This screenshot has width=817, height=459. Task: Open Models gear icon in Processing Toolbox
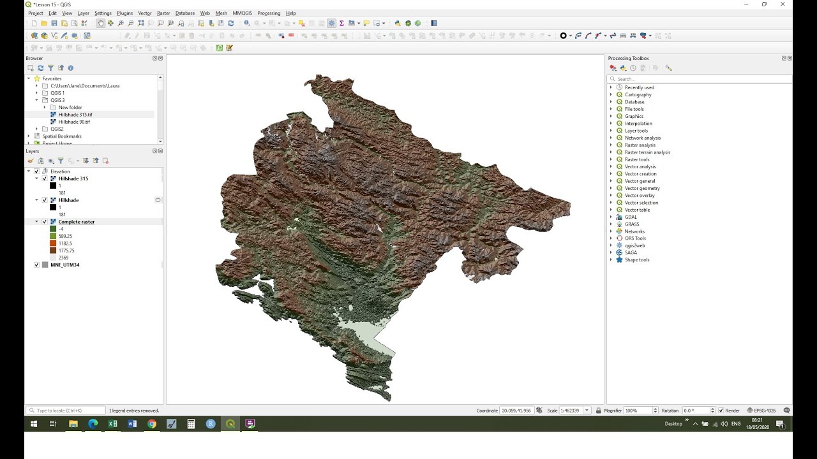[613, 68]
